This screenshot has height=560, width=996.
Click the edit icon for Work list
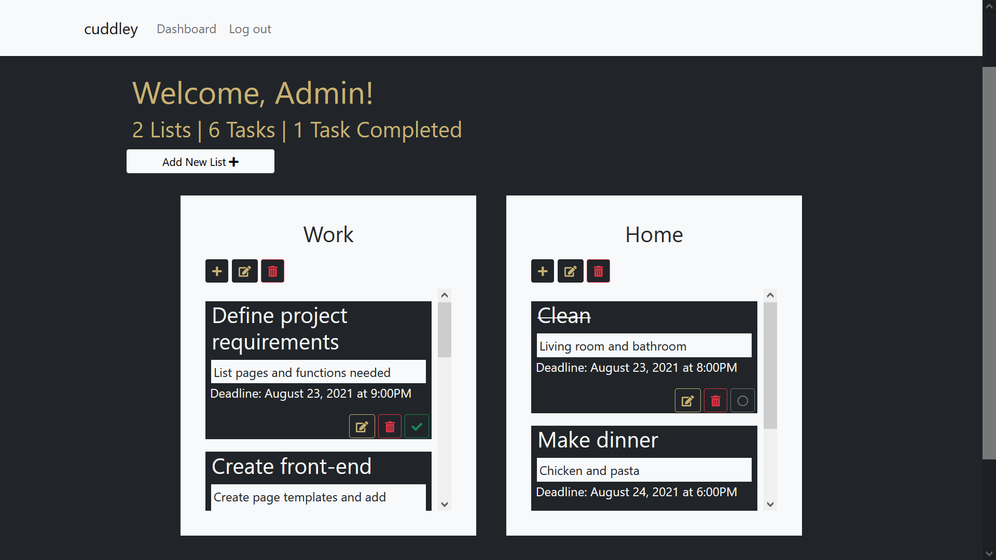coord(244,272)
